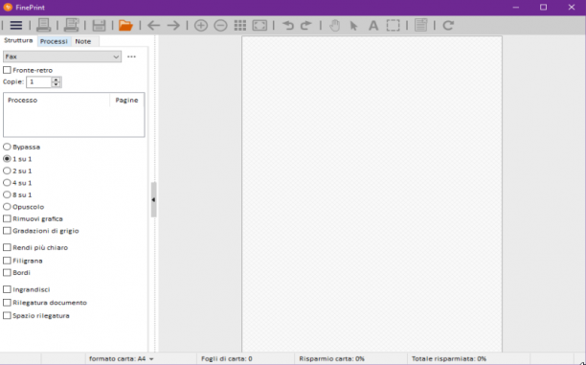Open the Fax printer dropdown
Image resolution: width=586 pixels, height=365 pixels.
(62, 57)
